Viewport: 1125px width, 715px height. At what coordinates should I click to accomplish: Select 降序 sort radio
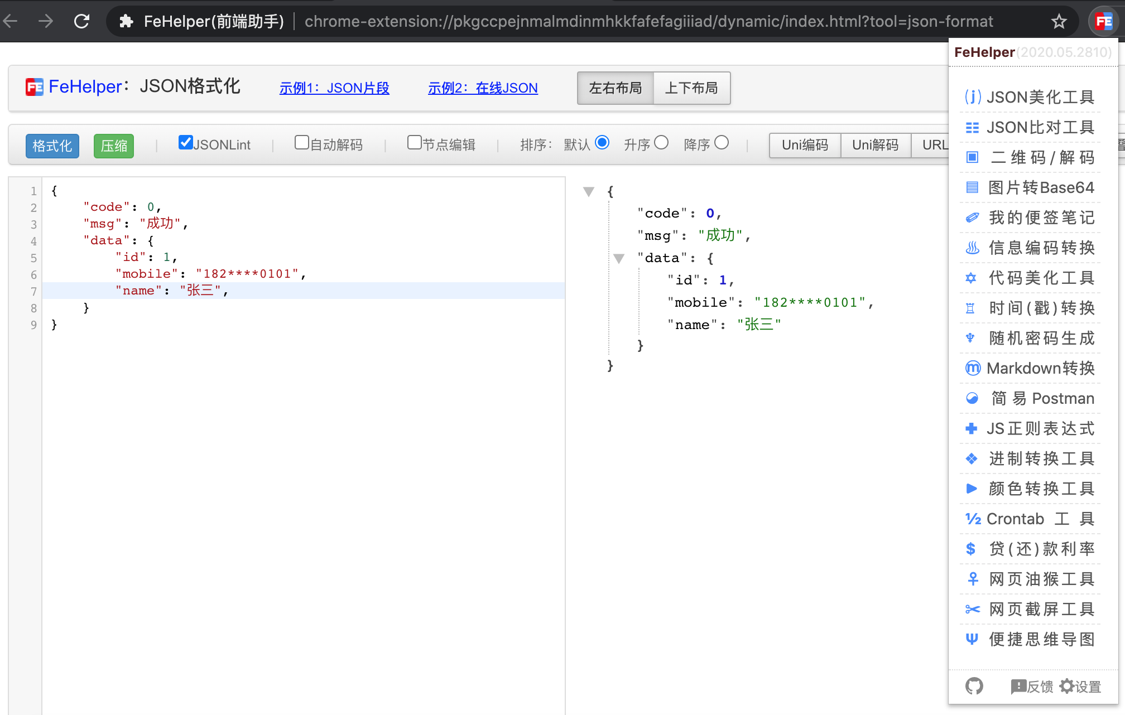coord(722,142)
